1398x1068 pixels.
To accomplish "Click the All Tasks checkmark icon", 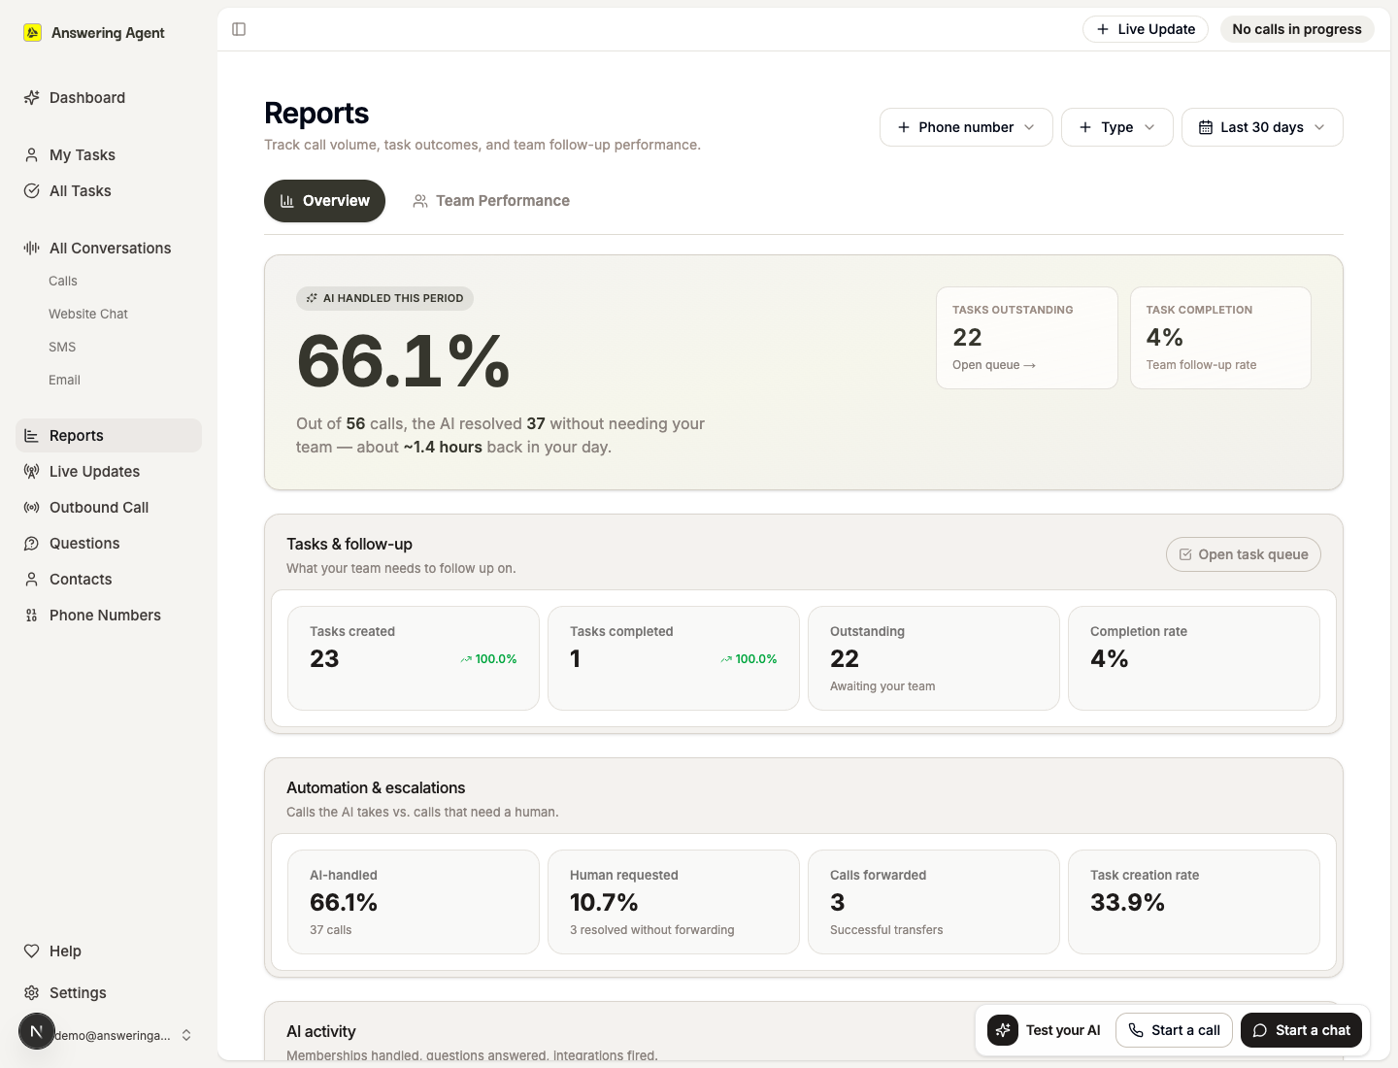I will [x=31, y=191].
